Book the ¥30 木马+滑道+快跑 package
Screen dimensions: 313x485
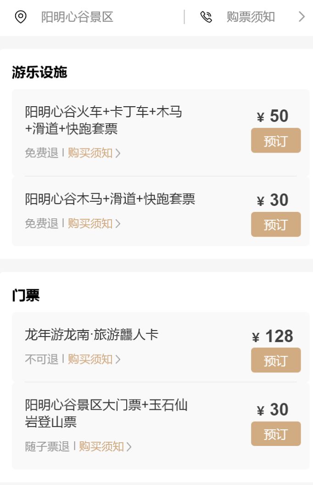tap(276, 224)
